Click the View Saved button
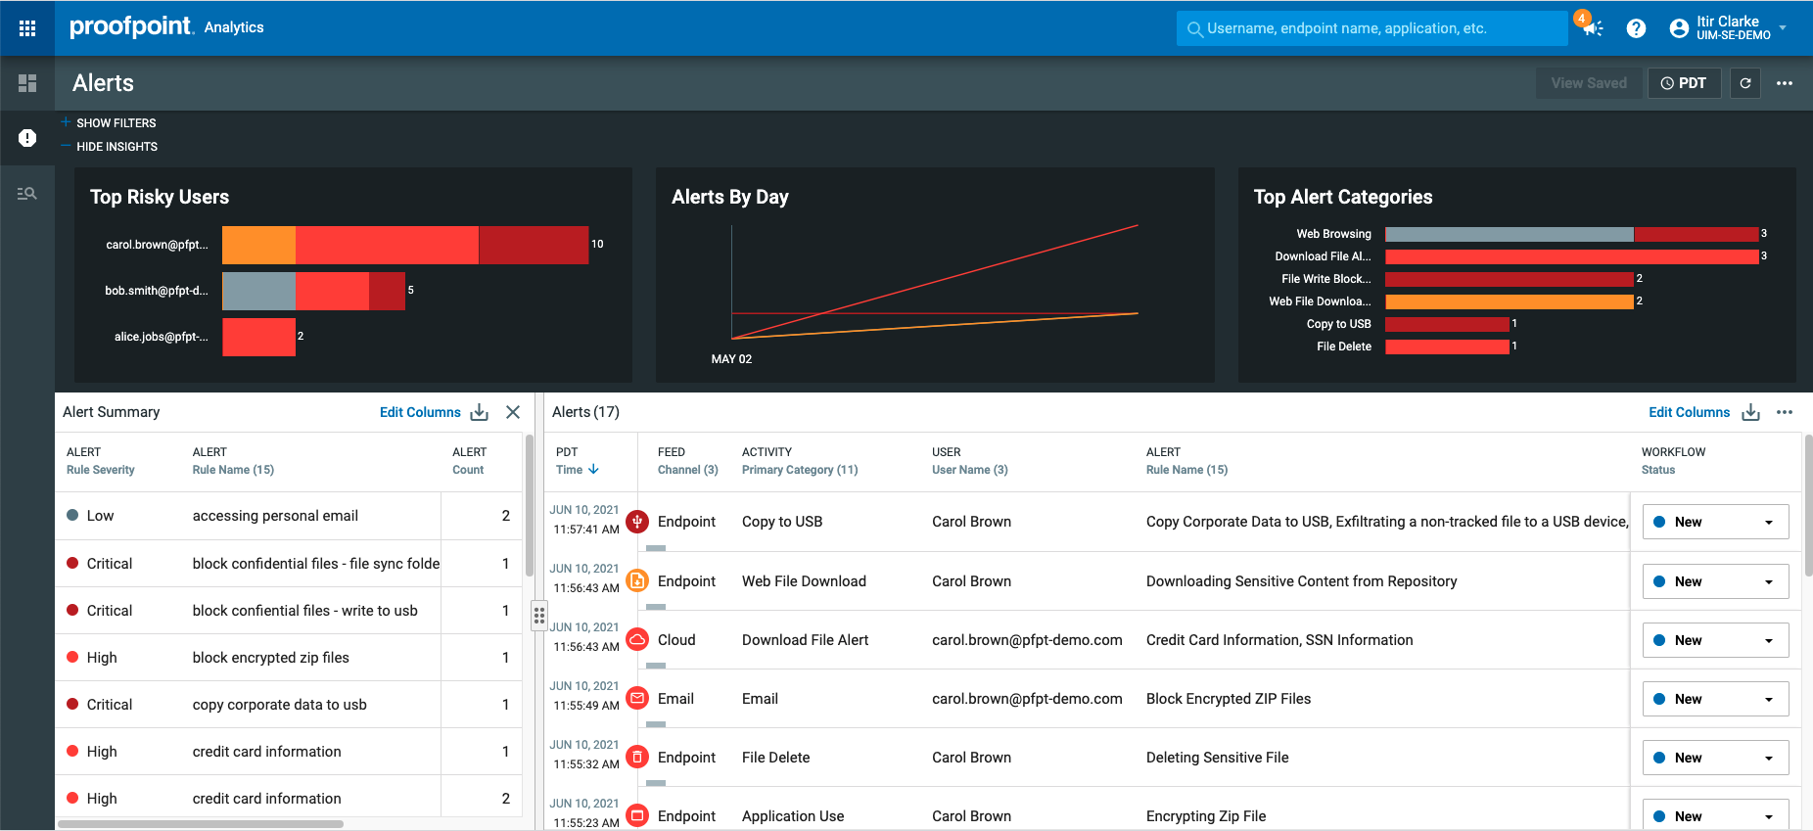 (x=1589, y=83)
